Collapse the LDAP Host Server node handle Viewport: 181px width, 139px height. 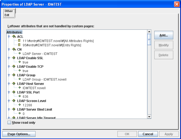[9, 84]
